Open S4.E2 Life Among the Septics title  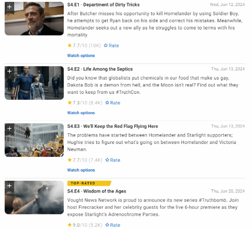click(100, 69)
